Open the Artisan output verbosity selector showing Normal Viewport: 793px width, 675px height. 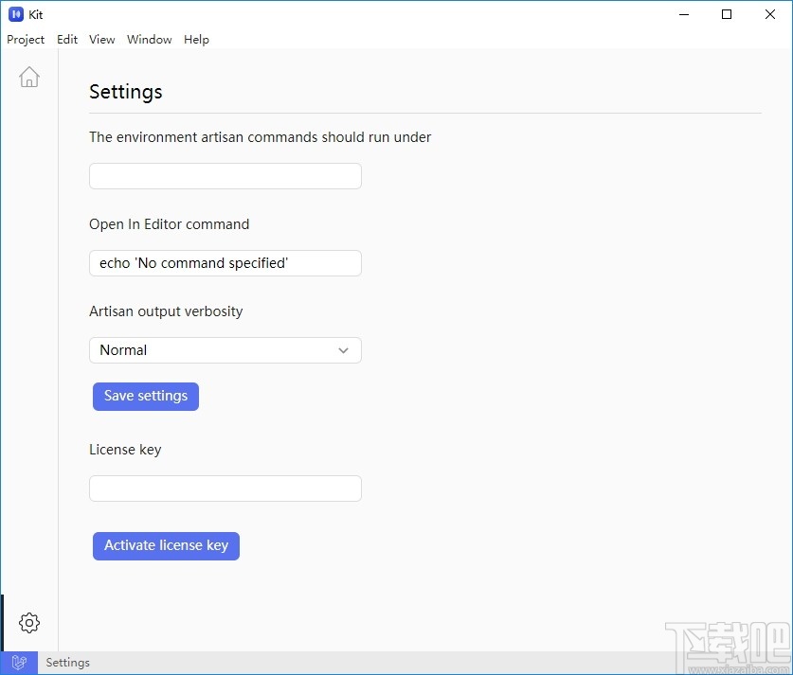pos(225,350)
